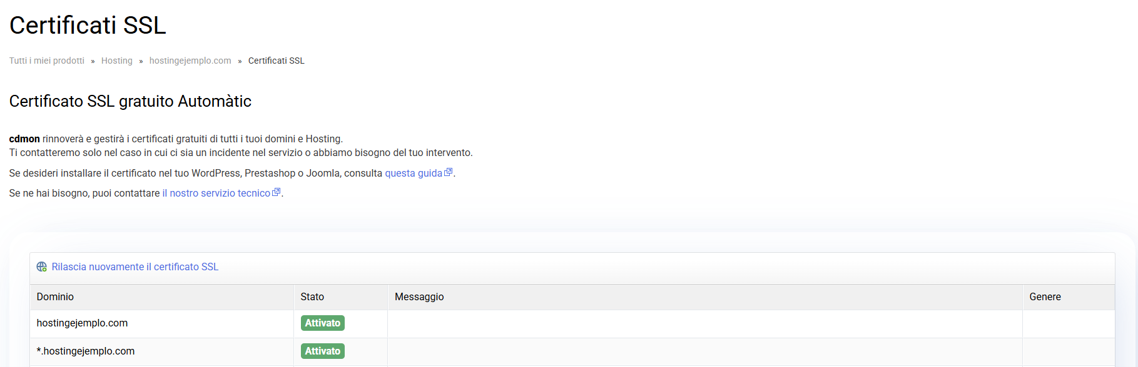
Task: Click the globe icon beside Rilascia nuovamente
Action: click(42, 267)
